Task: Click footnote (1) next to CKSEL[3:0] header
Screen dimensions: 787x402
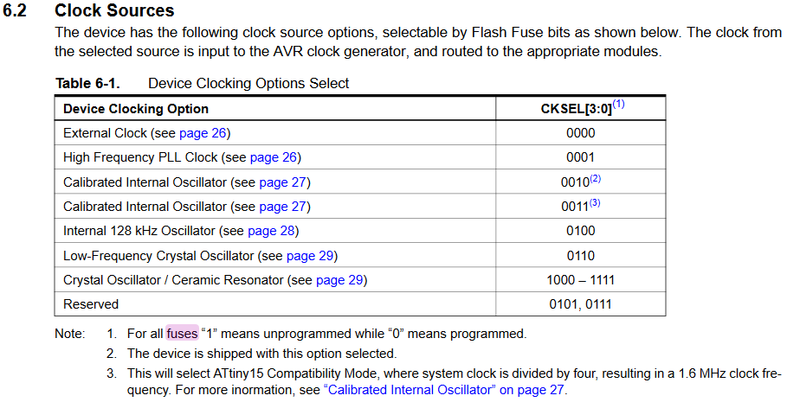Action: point(618,105)
